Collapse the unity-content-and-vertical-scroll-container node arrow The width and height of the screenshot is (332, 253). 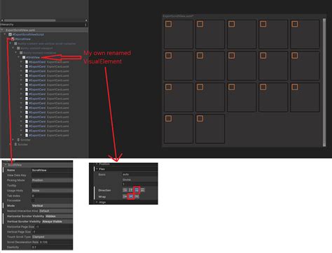11,43
